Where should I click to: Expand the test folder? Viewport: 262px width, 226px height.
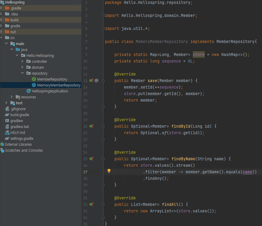6,103
